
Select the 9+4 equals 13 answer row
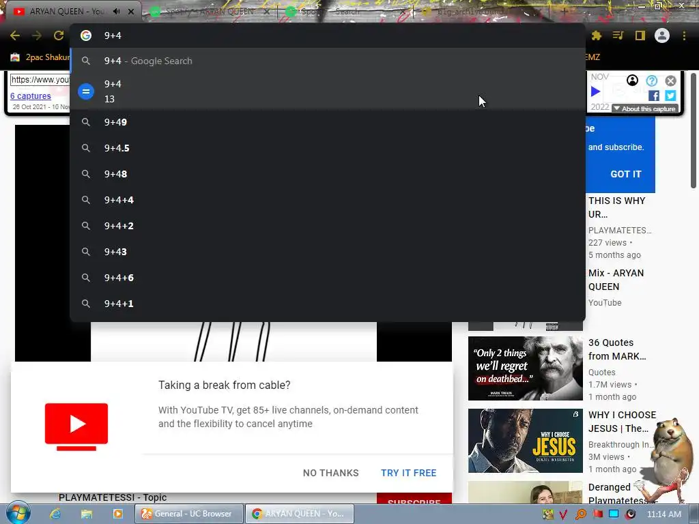coord(328,91)
